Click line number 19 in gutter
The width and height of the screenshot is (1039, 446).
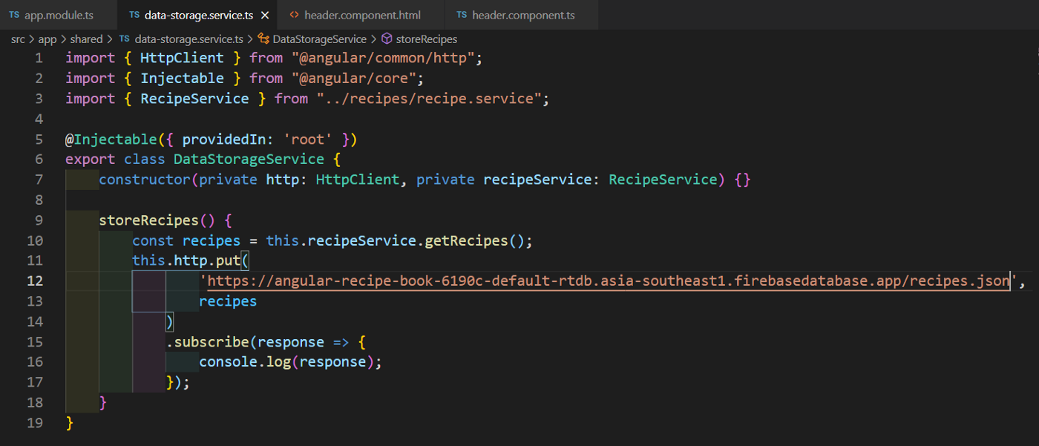35,423
